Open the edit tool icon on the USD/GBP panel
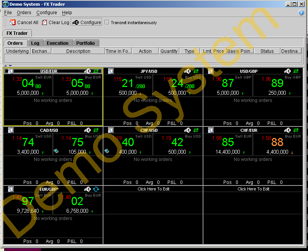Screen dimensions: 308x251 (x=288, y=71)
